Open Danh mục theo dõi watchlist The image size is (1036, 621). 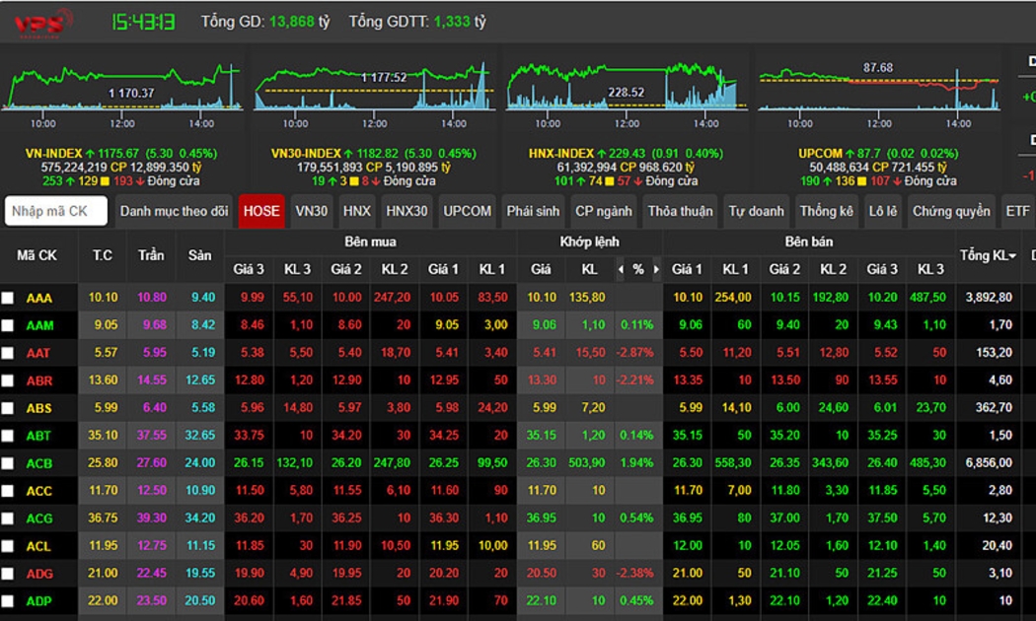[x=174, y=211]
